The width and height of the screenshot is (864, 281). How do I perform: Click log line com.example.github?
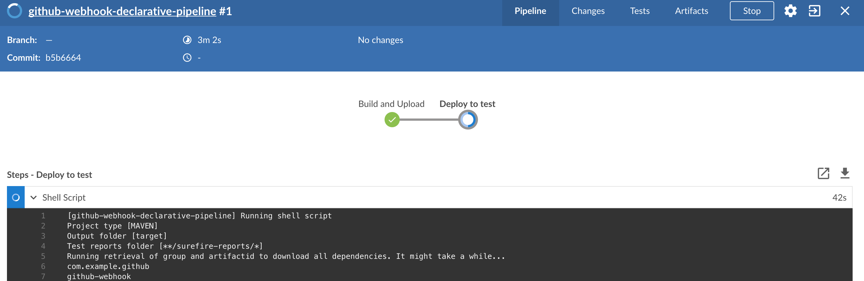tap(108, 266)
